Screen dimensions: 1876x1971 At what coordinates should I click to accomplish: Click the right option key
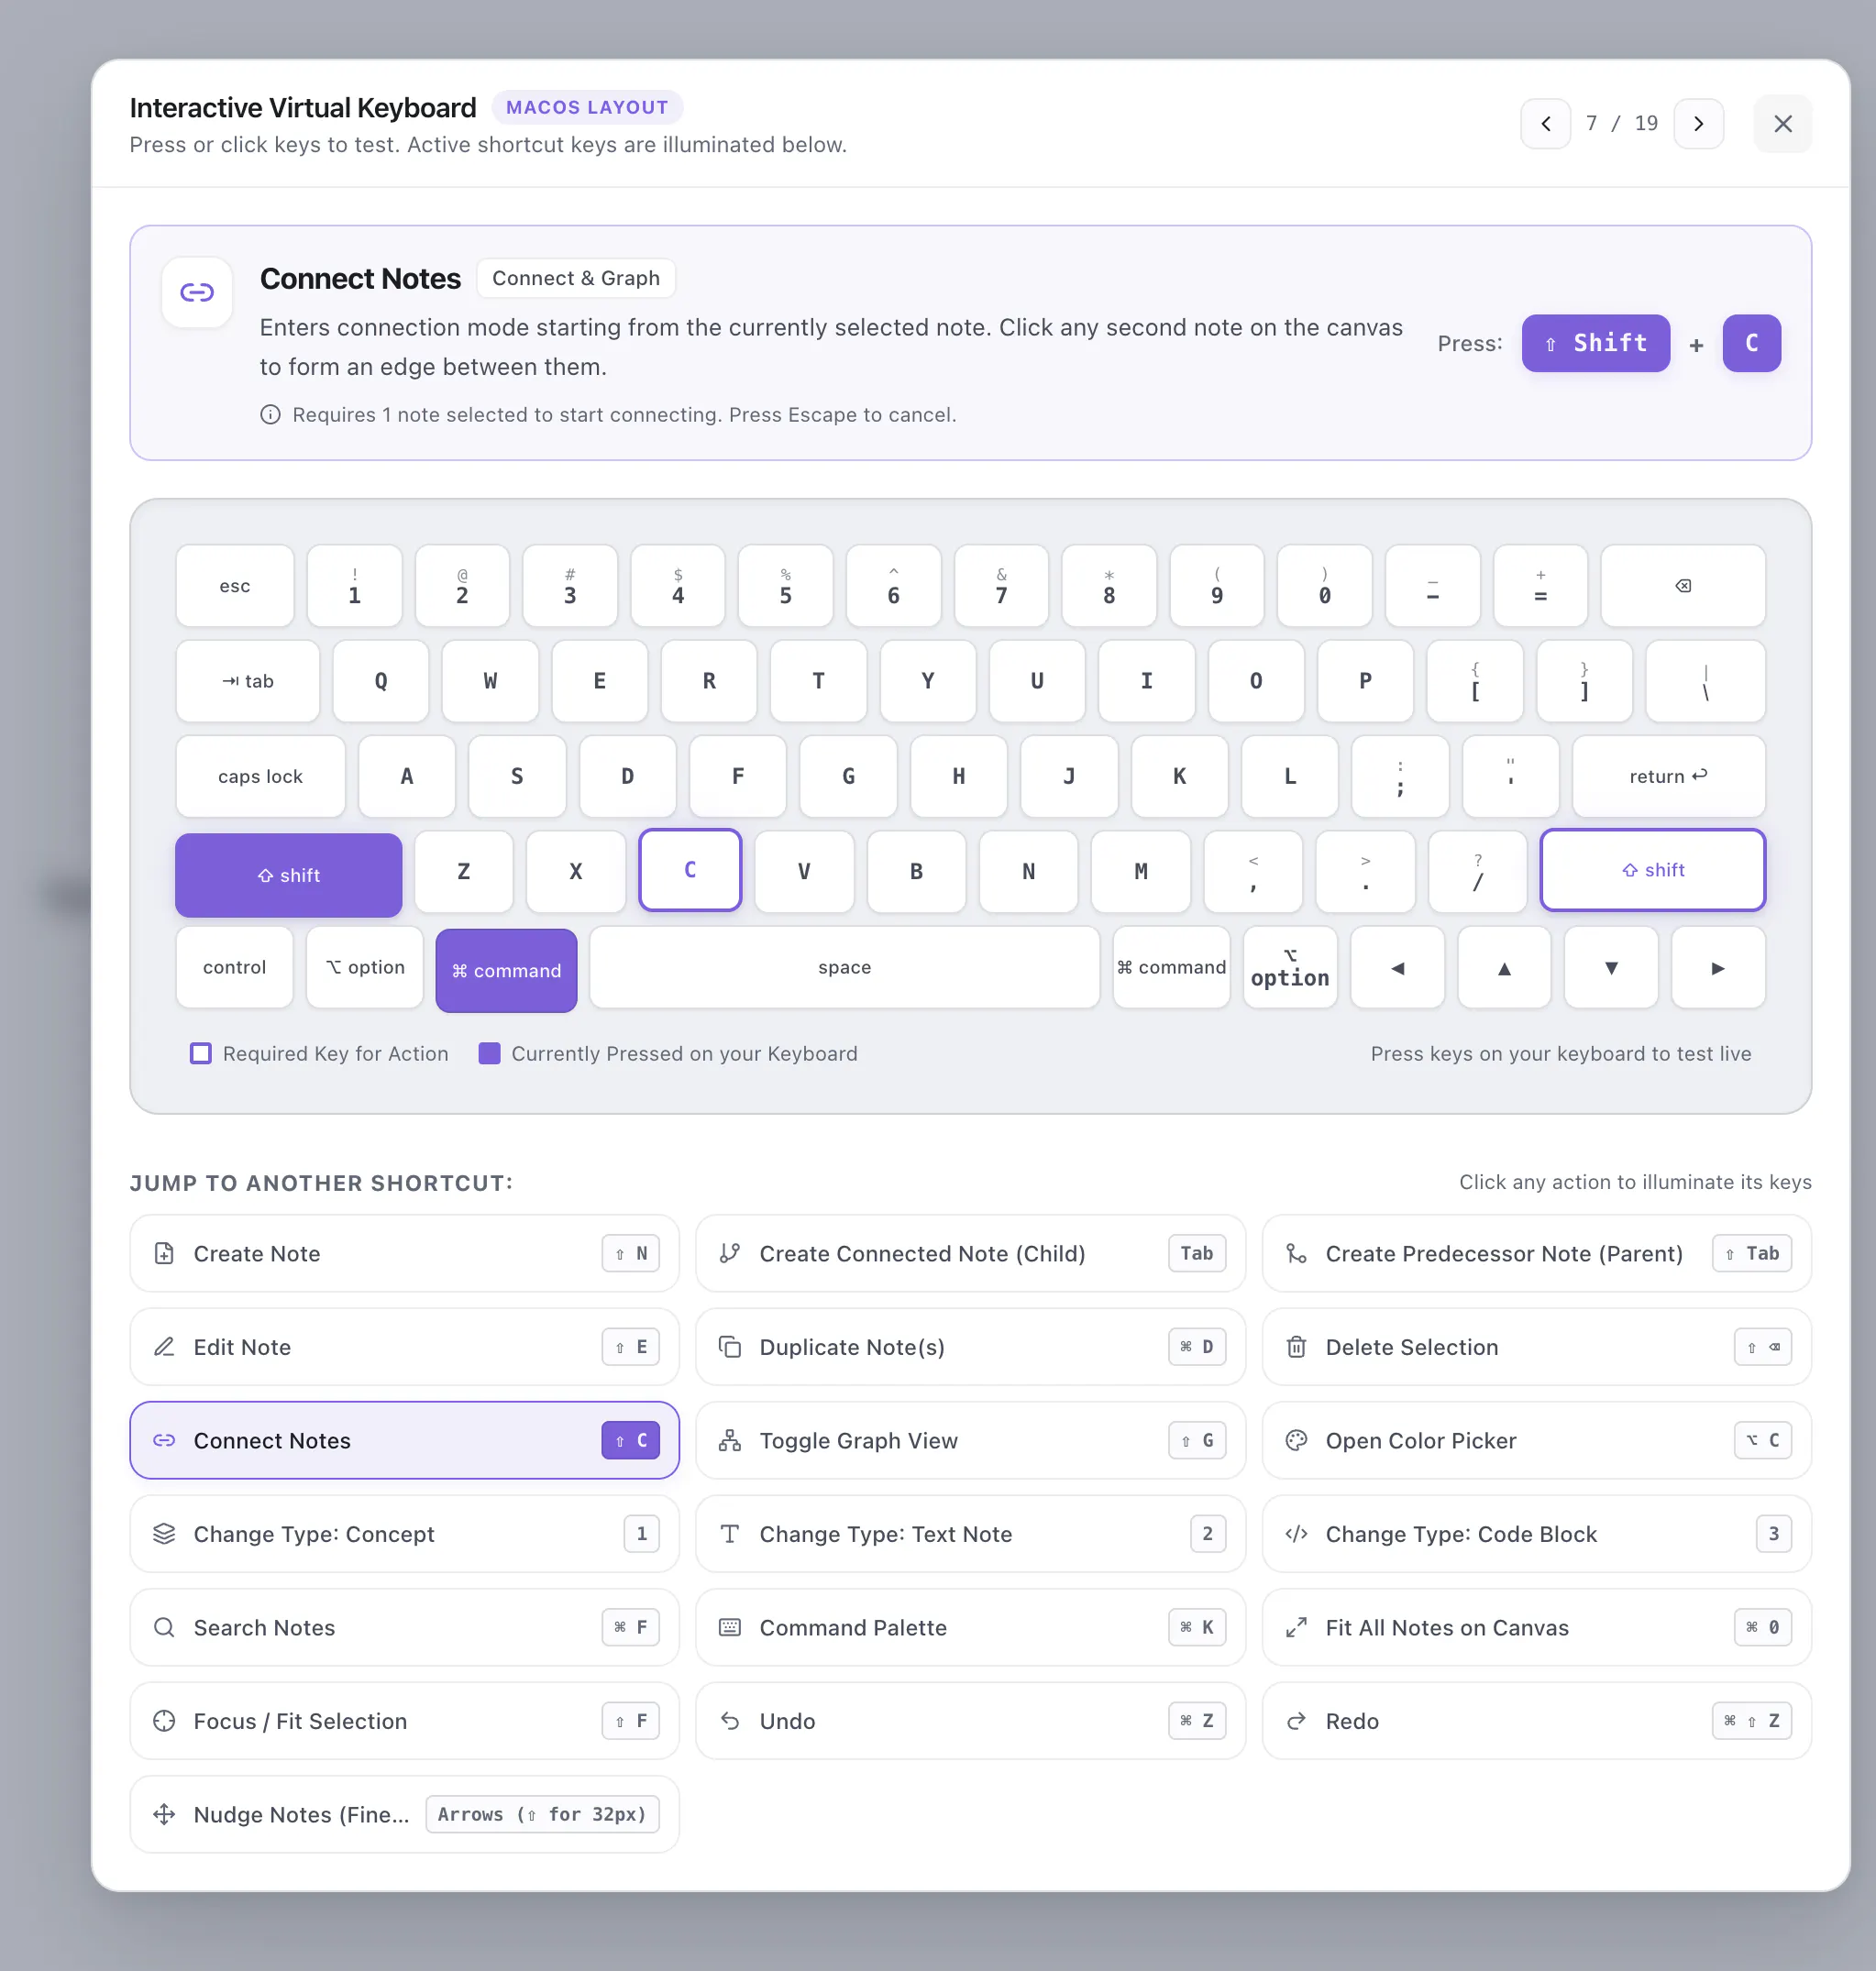click(1290, 967)
